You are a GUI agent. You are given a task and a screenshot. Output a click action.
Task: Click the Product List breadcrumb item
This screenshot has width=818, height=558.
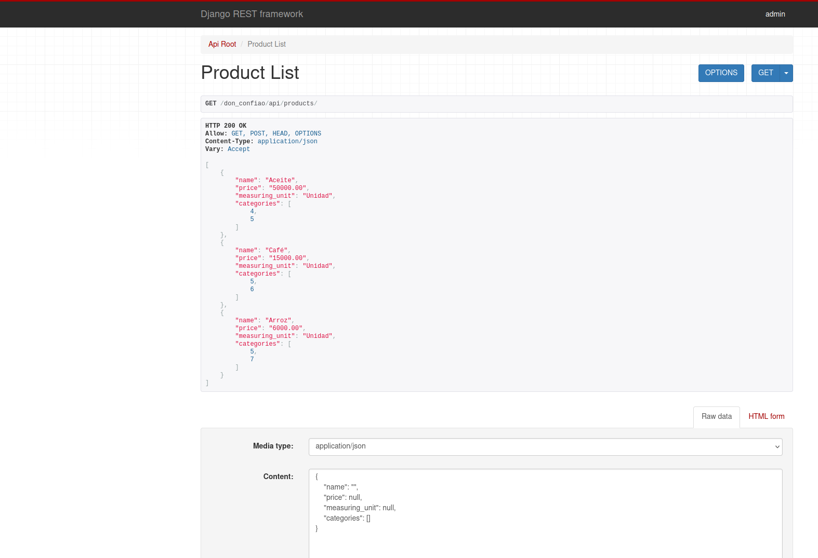(267, 44)
